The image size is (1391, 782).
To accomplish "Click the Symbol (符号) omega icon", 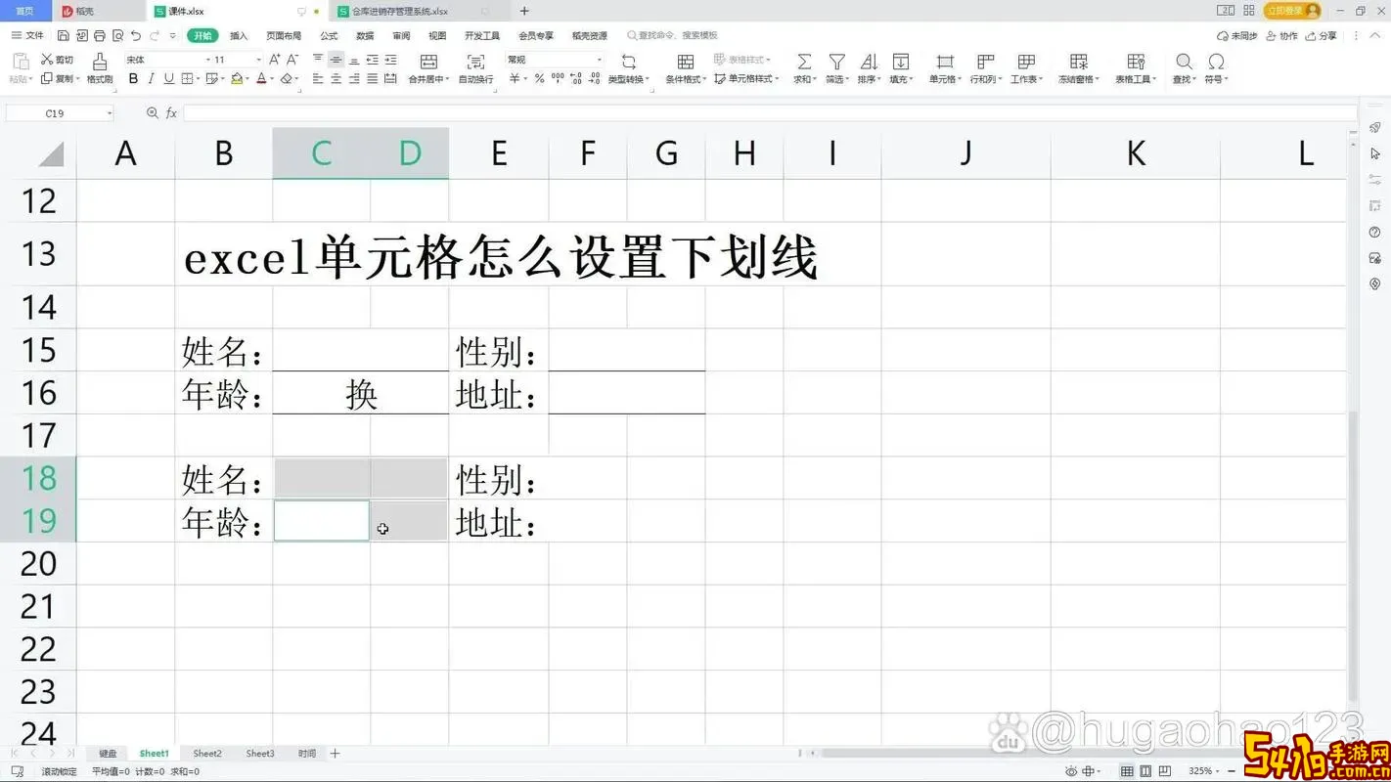I will [1216, 62].
